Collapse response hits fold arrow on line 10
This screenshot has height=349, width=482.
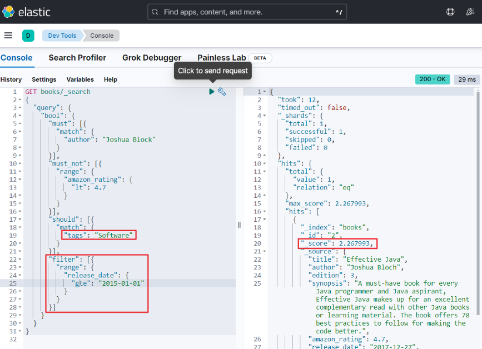265,164
